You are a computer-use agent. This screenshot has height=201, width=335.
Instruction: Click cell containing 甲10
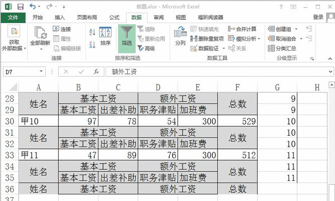39,121
